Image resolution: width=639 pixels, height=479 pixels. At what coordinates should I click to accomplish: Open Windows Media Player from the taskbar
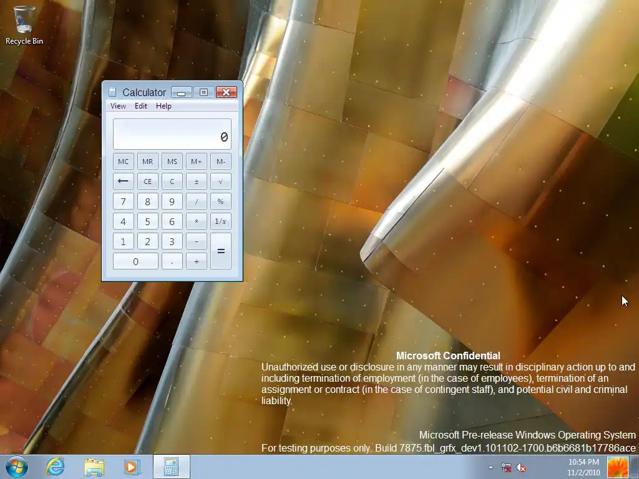pos(132,467)
